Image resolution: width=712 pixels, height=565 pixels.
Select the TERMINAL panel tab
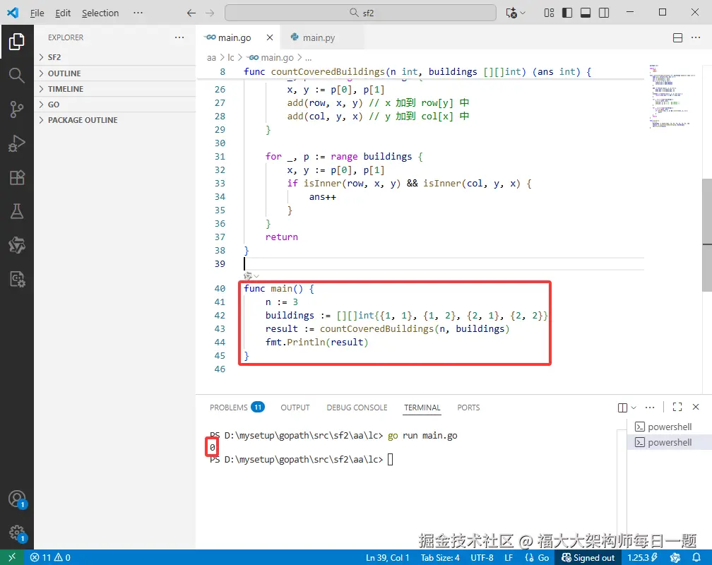[x=422, y=408]
